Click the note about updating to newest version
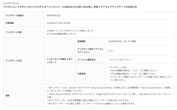177x110 pixels. pos(91,104)
